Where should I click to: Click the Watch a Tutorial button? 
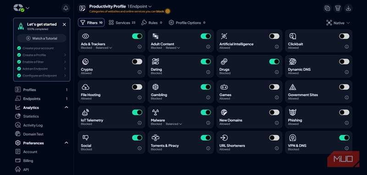42,38
